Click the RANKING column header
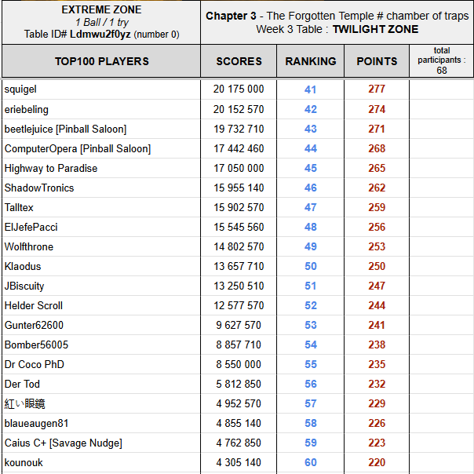The width and height of the screenshot is (474, 474). (x=310, y=61)
